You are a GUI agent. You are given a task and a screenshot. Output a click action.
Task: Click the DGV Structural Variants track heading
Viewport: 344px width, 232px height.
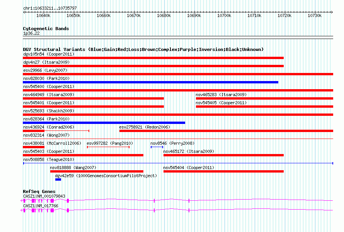click(x=143, y=49)
